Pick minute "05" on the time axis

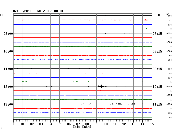tap(59, 124)
